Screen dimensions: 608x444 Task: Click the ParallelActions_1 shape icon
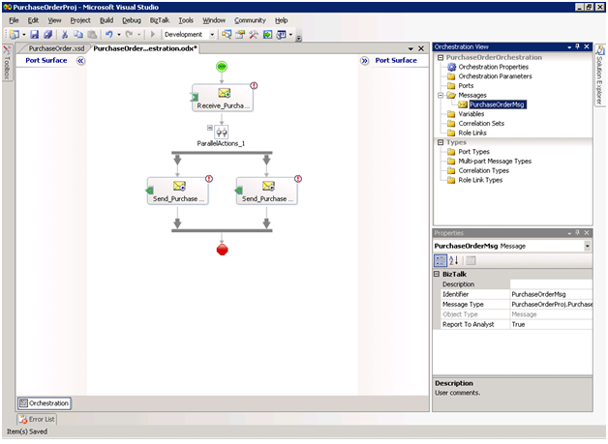tap(222, 133)
